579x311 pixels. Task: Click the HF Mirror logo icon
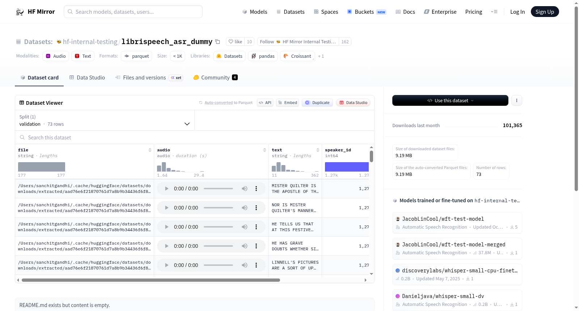click(x=20, y=12)
